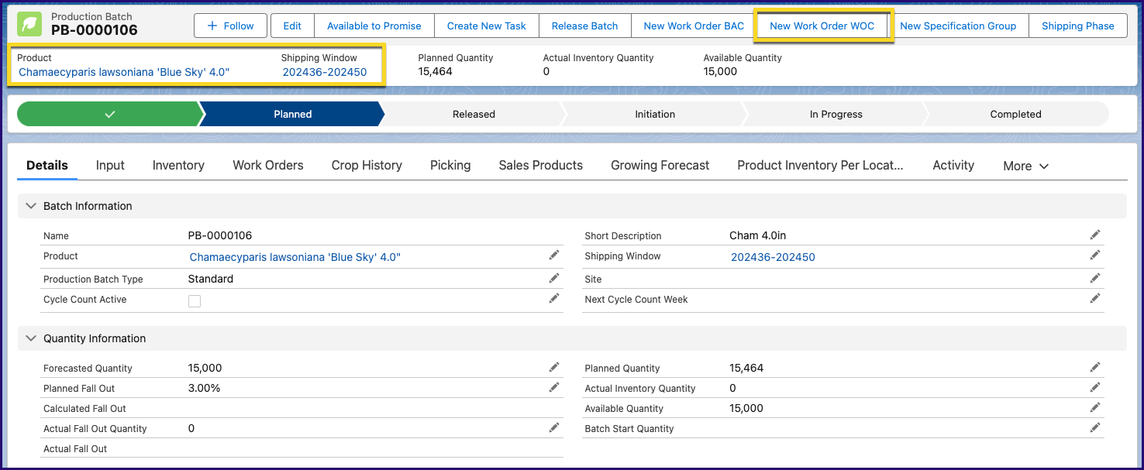Click the Release Batch button

585,26
